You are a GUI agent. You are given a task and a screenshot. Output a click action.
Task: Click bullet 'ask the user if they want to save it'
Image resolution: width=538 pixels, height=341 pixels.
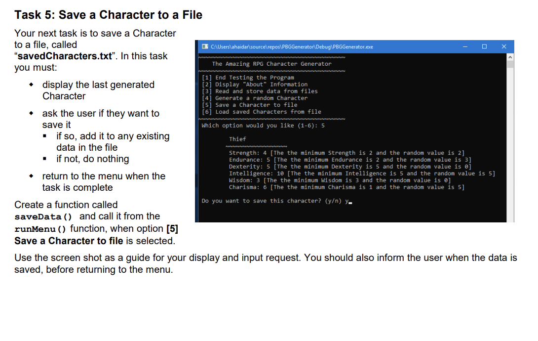pyautogui.click(x=101, y=119)
